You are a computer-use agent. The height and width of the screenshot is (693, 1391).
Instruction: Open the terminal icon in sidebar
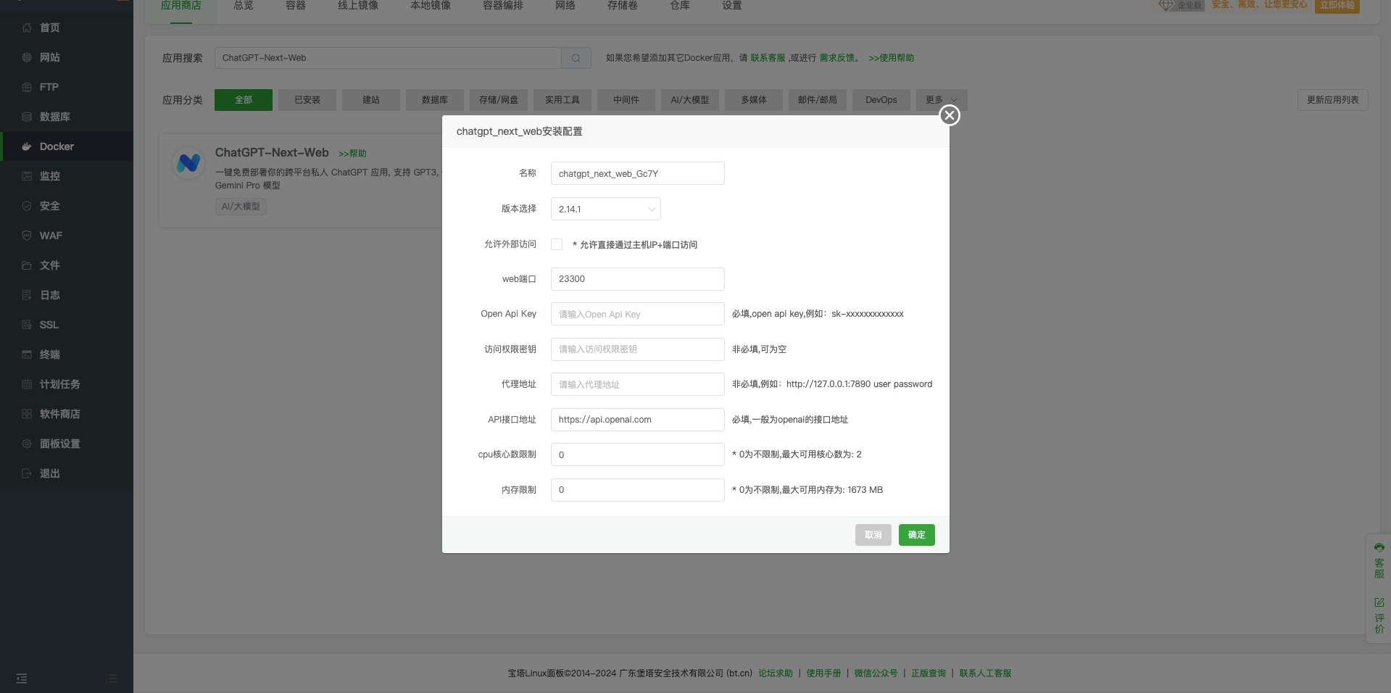(x=27, y=354)
